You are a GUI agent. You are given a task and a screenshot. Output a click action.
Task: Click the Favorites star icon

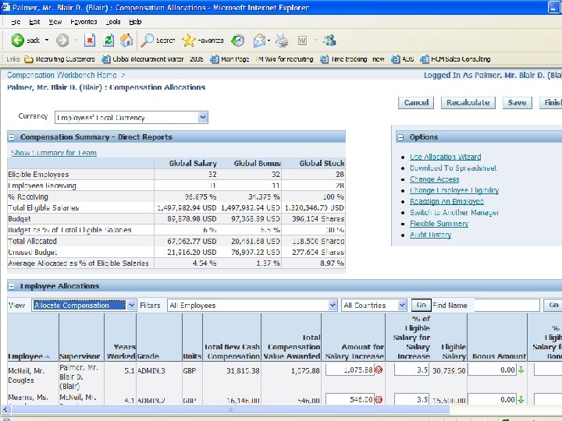(x=189, y=40)
